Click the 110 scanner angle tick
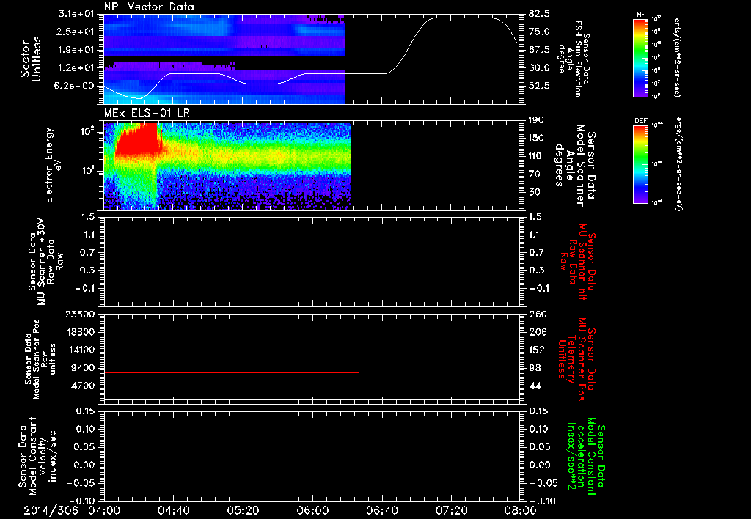751x519 pixels. (x=536, y=156)
